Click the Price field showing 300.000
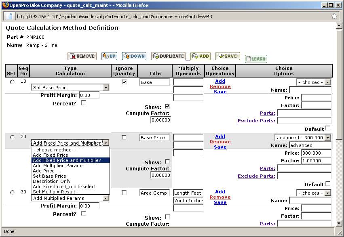Viewport: 344px width, 237px height. click(x=316, y=153)
